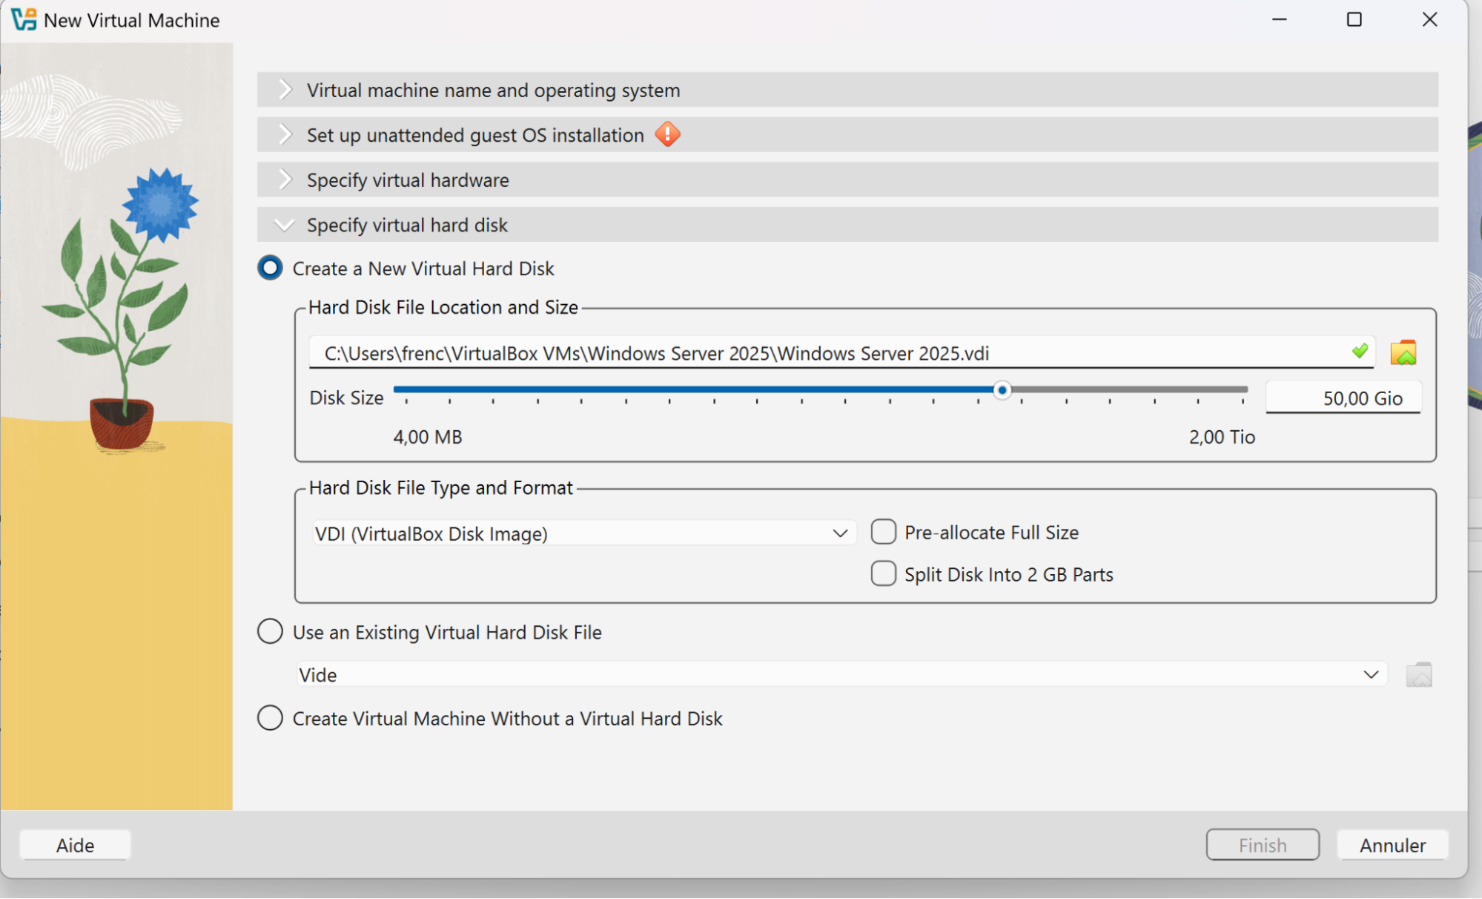This screenshot has width=1482, height=899.
Task: Choose Create Virtual Machine Without a Virtual Hard Disk
Action: point(270,718)
